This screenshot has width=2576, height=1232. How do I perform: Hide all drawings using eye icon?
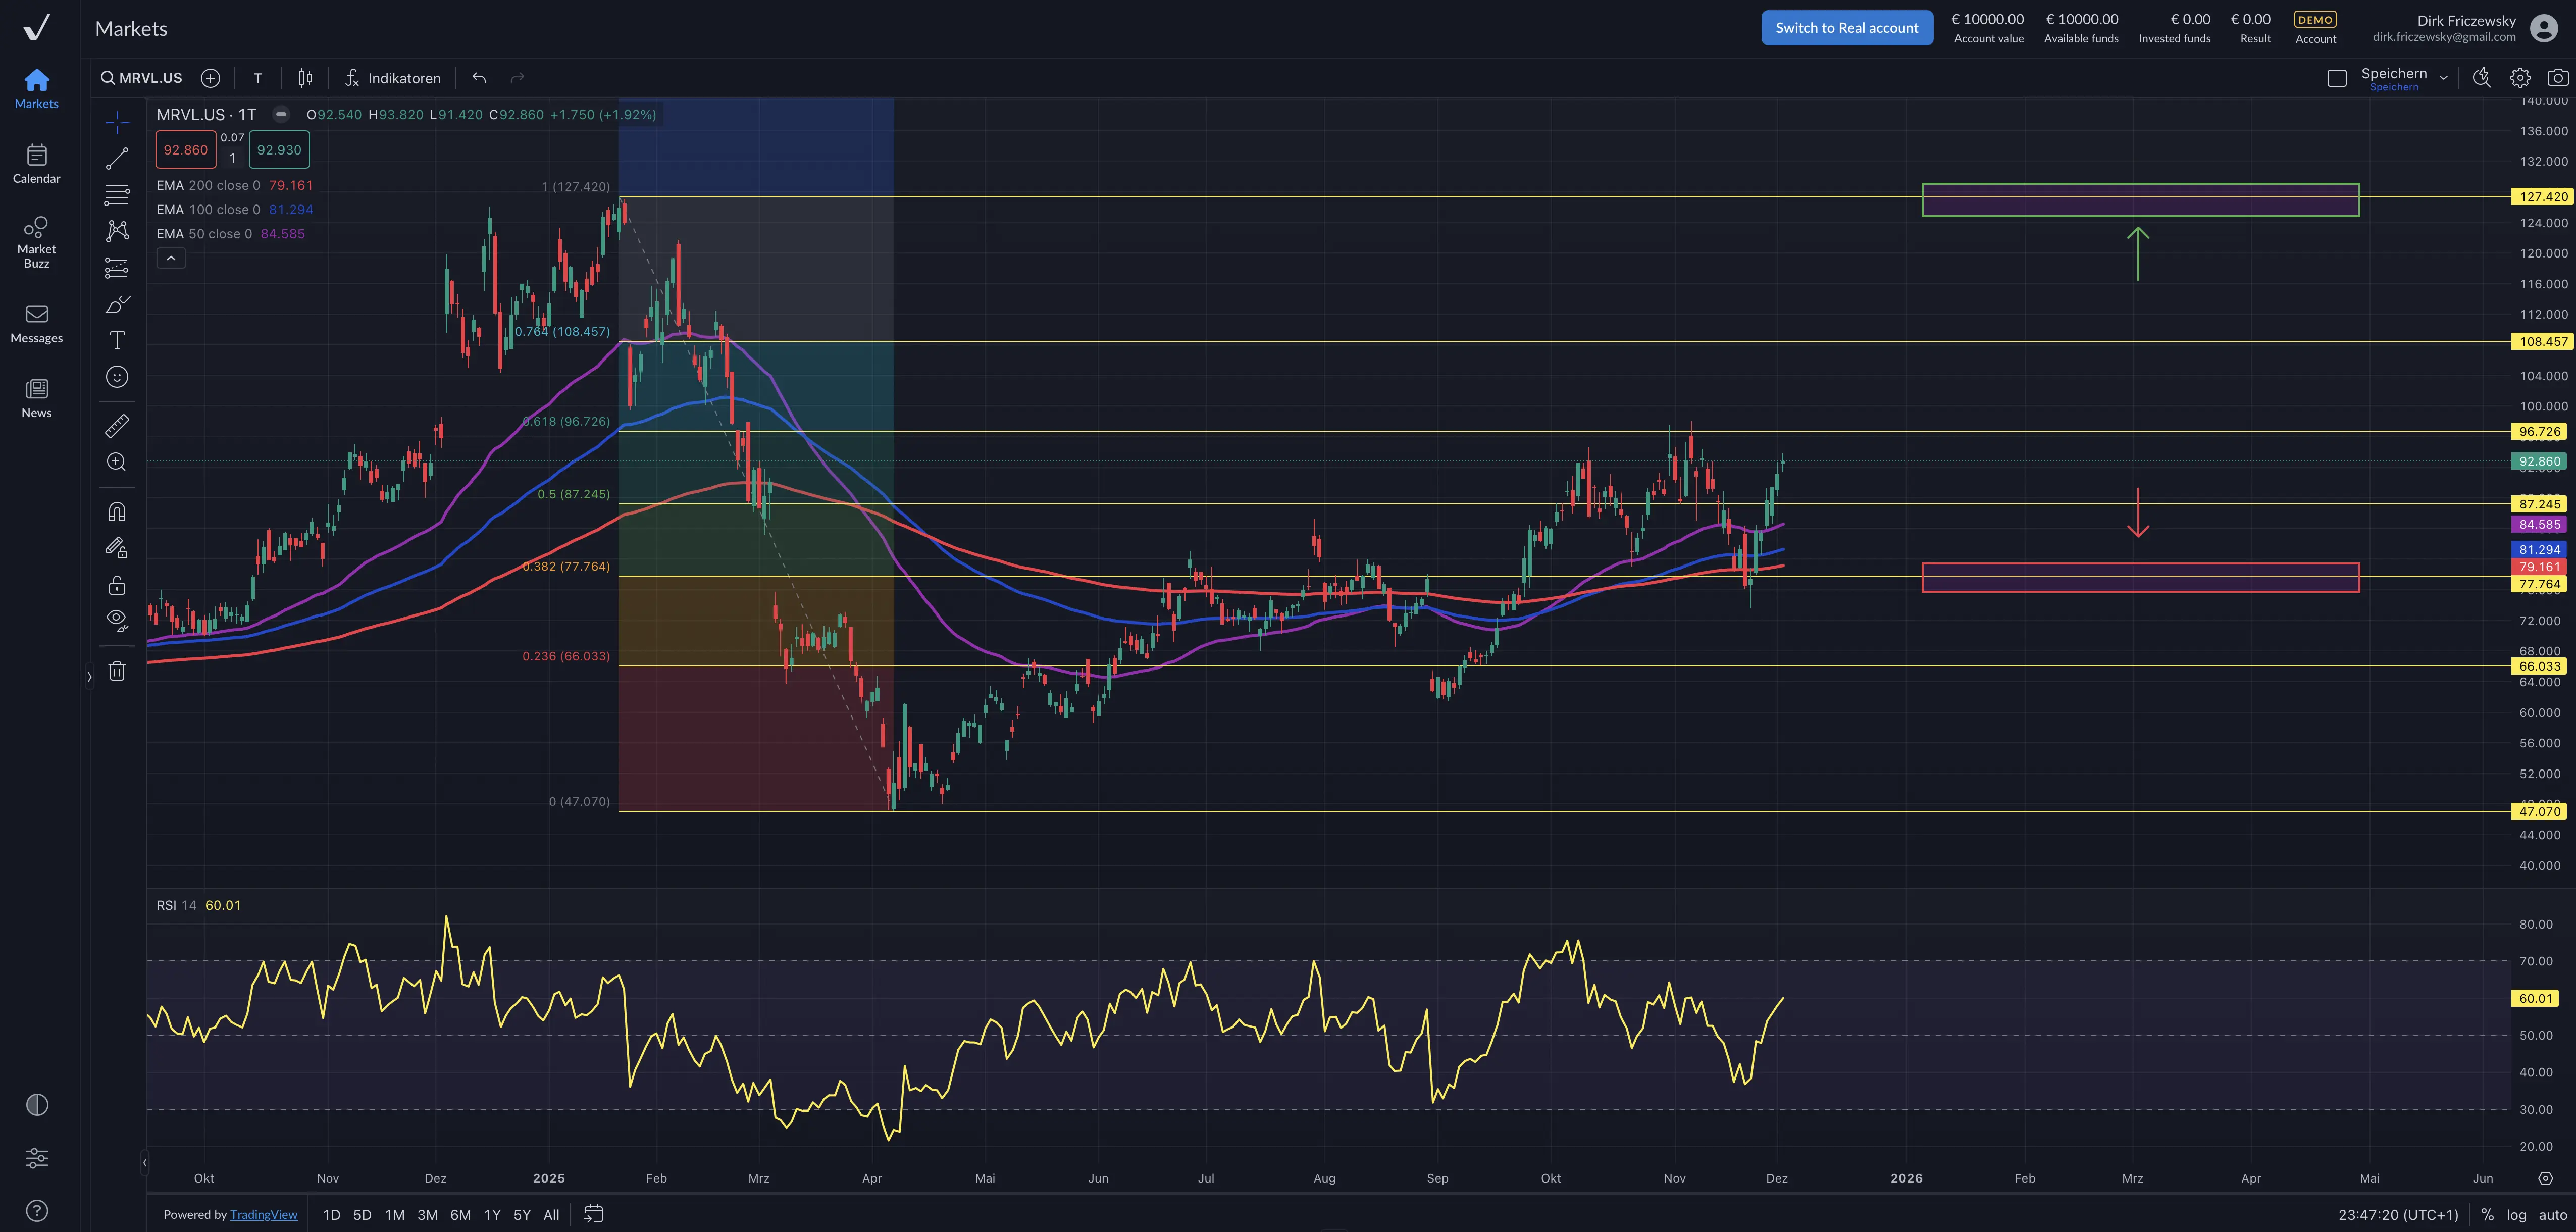[x=117, y=620]
